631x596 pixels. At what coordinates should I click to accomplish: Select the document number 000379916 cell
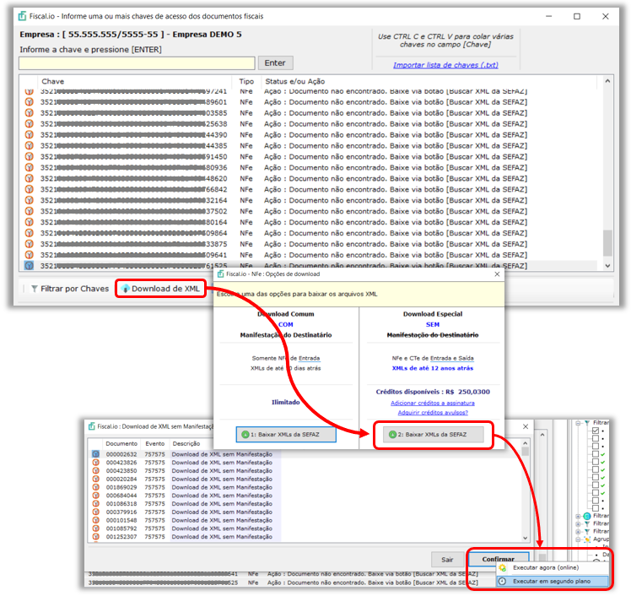click(x=121, y=512)
